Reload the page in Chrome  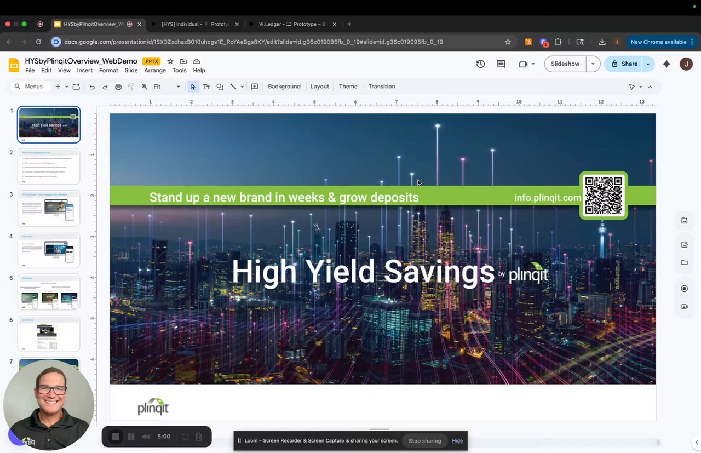[x=38, y=42]
